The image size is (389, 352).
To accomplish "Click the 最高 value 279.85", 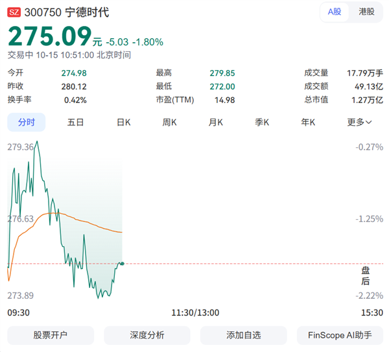I will pyautogui.click(x=222, y=73).
